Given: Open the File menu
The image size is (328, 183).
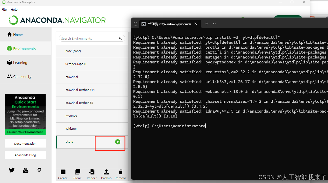Looking at the screenshot, I should pyautogui.click(x=4, y=10).
